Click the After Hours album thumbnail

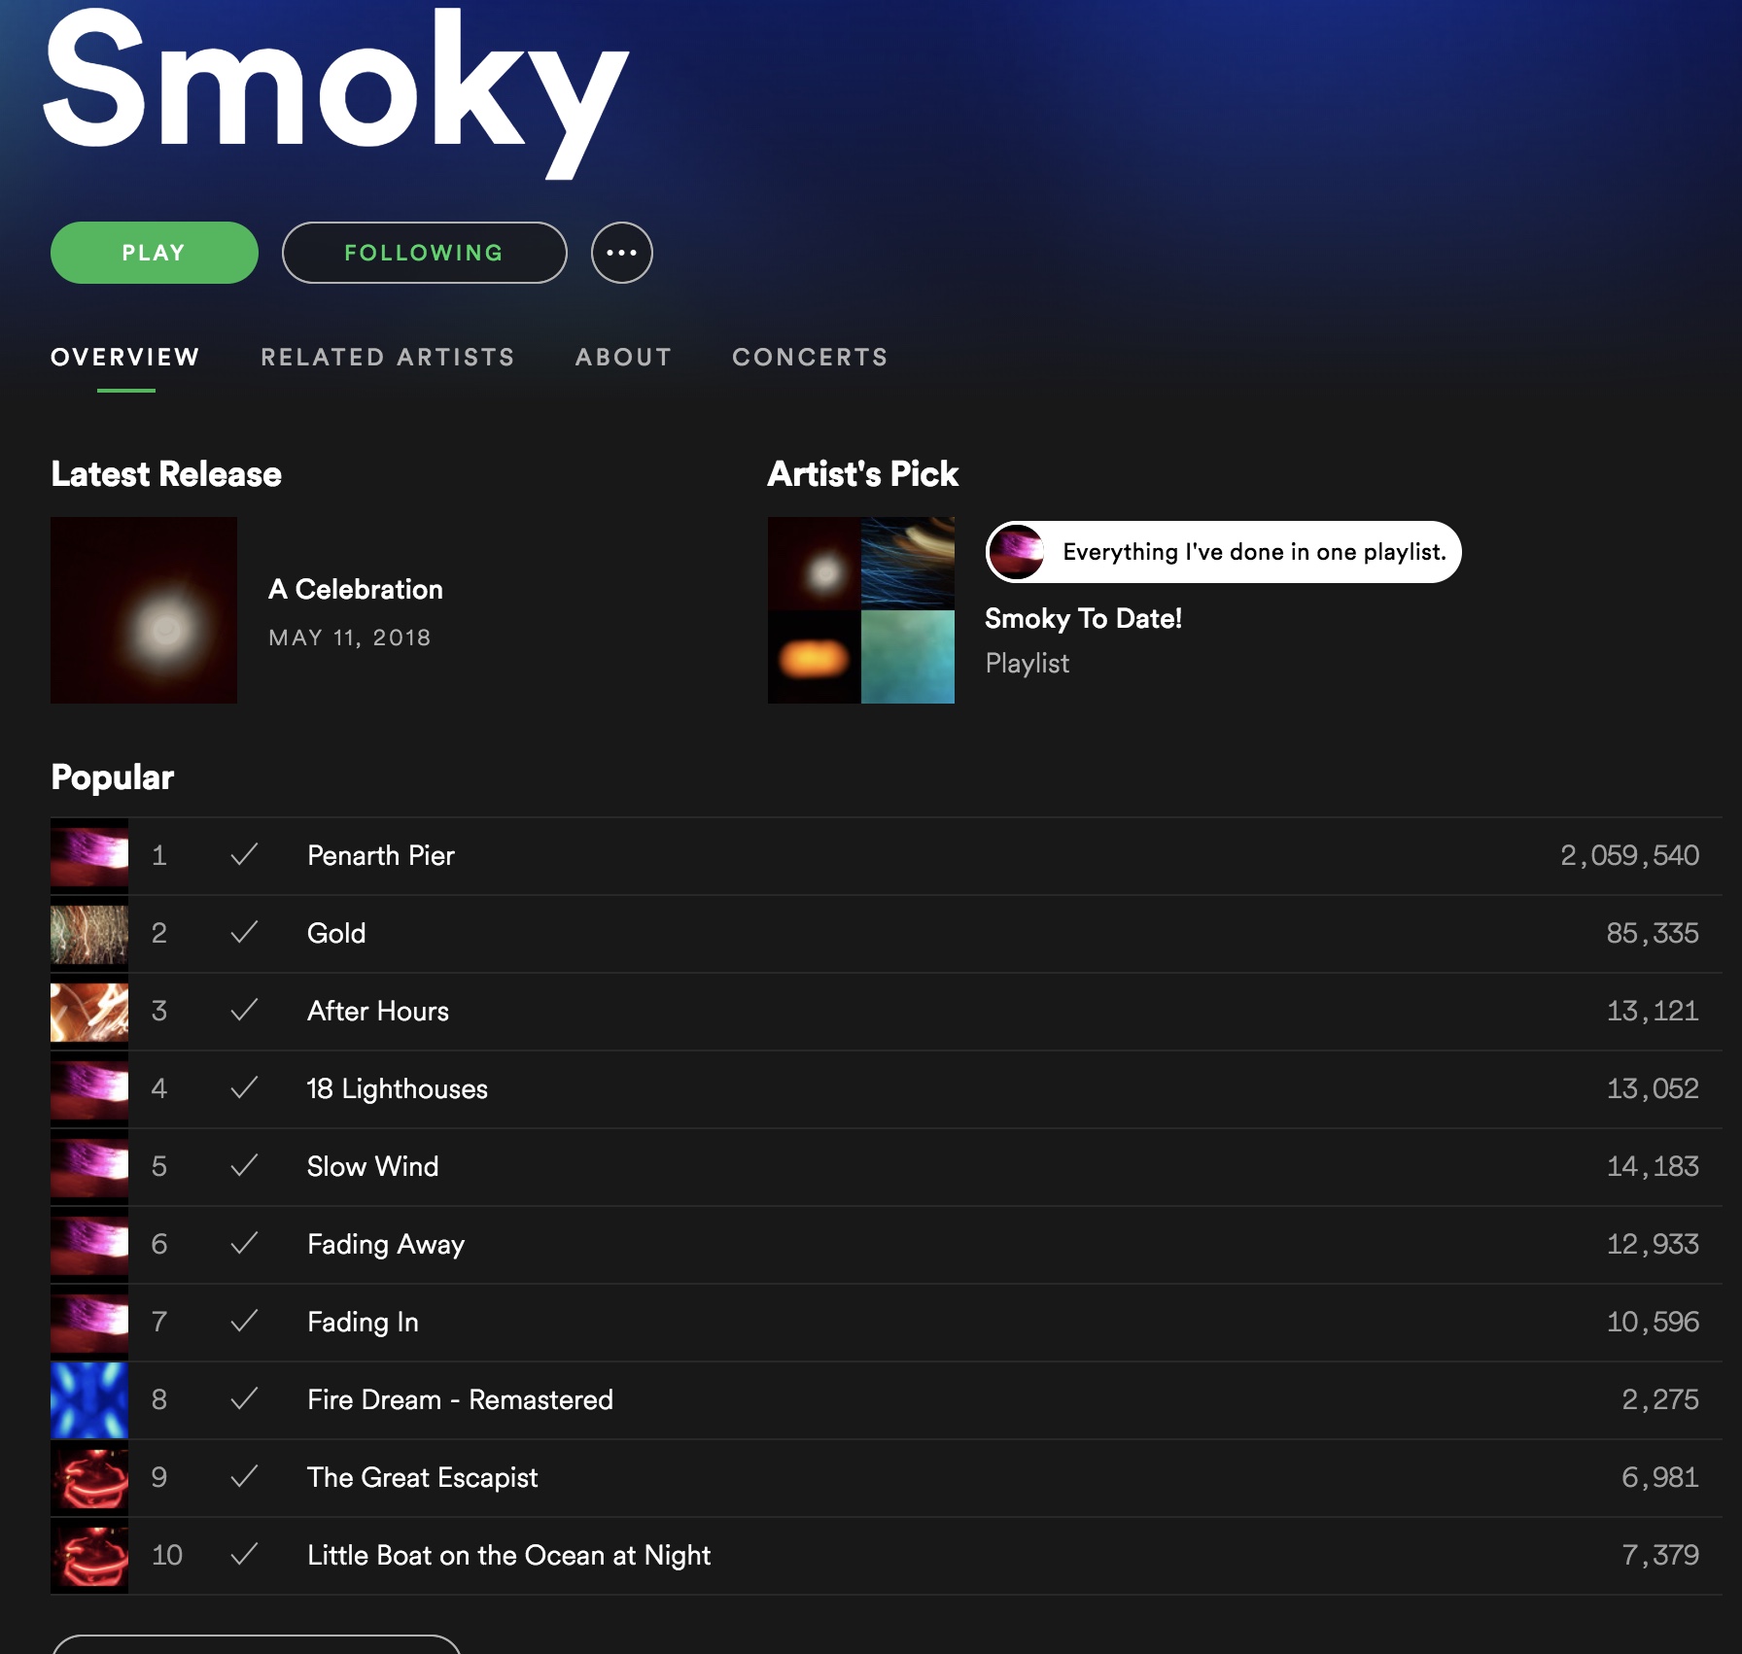point(89,1011)
